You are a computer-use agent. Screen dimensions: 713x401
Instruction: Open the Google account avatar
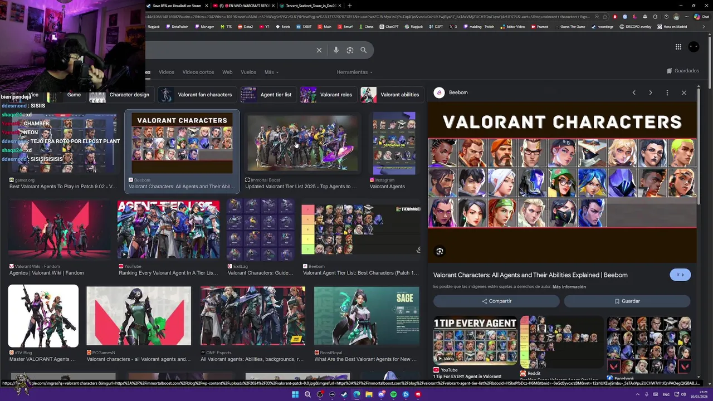(x=694, y=47)
